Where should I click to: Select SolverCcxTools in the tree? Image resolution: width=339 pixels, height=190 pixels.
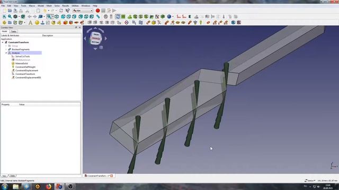[22, 56]
